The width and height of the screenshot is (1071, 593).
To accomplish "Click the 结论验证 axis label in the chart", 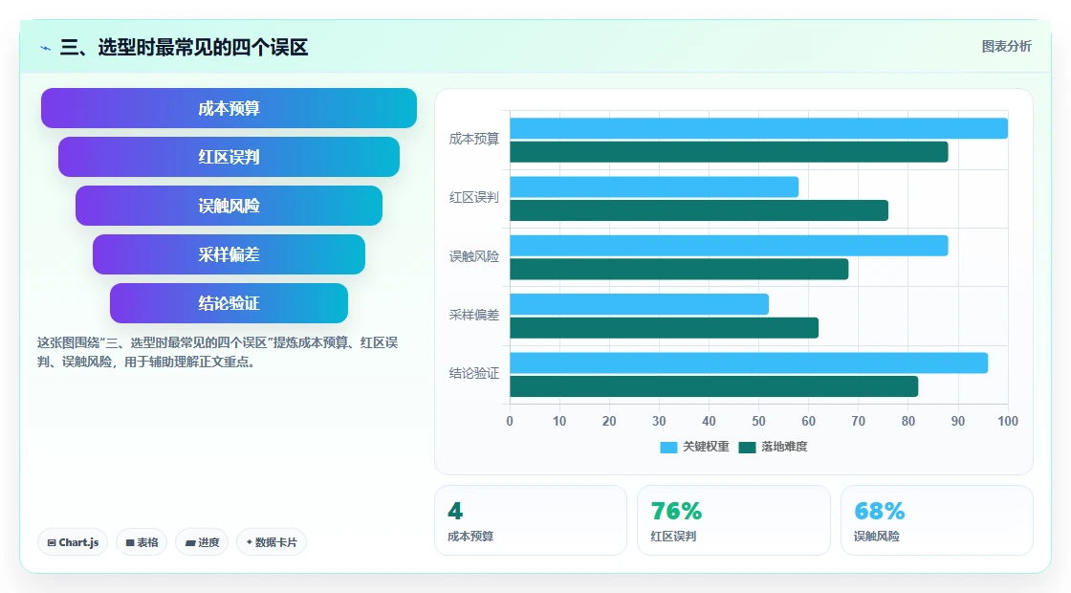I will [474, 374].
